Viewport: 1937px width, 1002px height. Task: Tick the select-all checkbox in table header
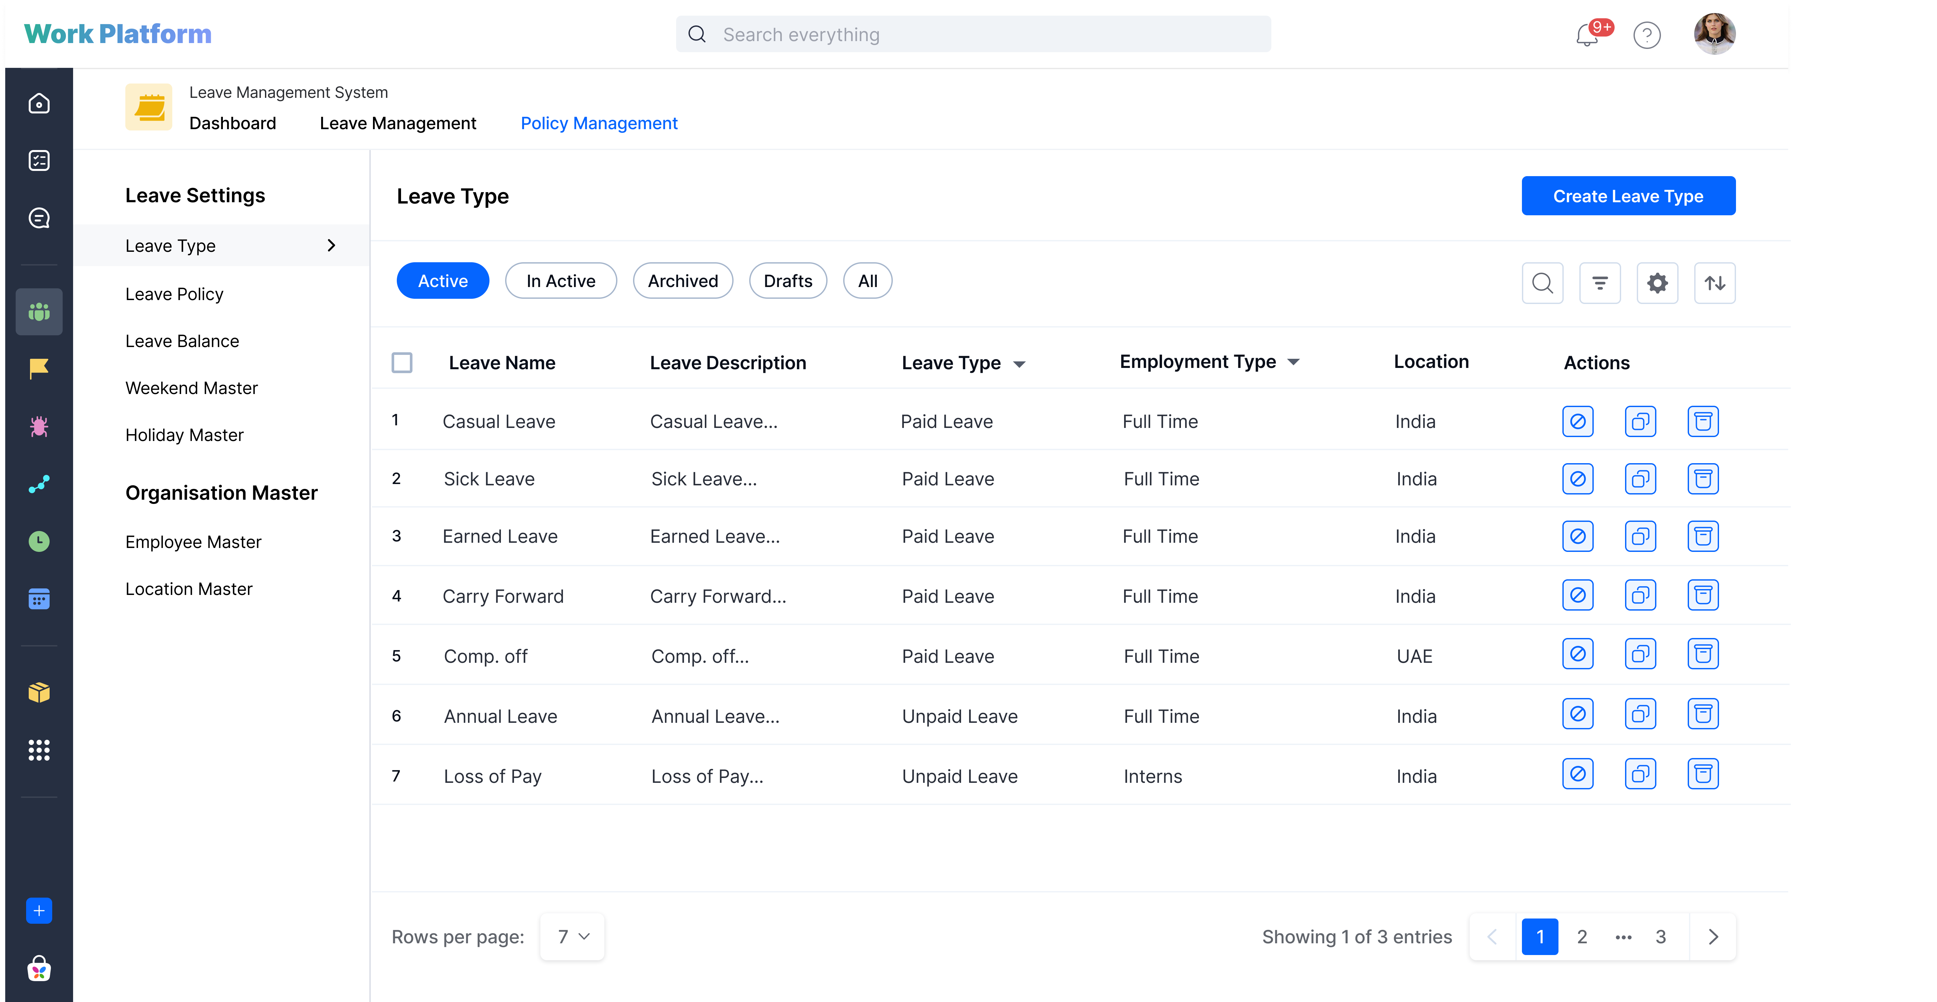click(402, 362)
